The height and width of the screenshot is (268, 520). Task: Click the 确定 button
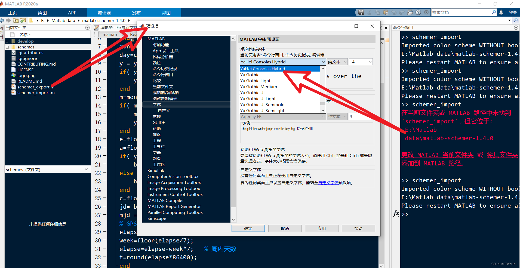248,228
